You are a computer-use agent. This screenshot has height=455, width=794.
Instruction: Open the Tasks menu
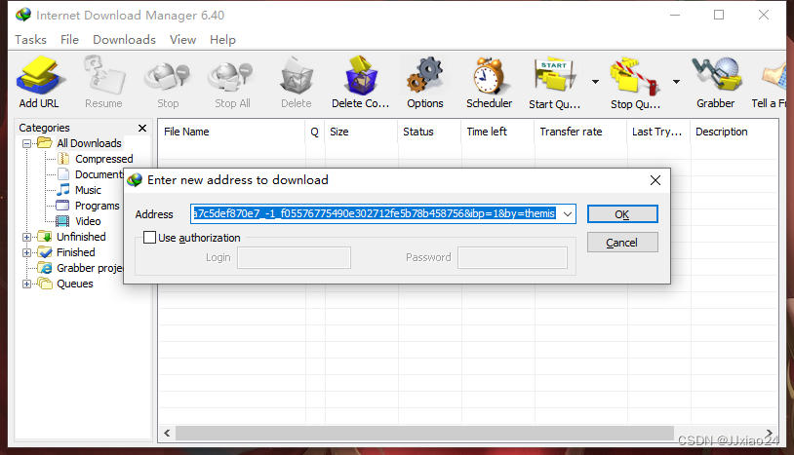[30, 39]
